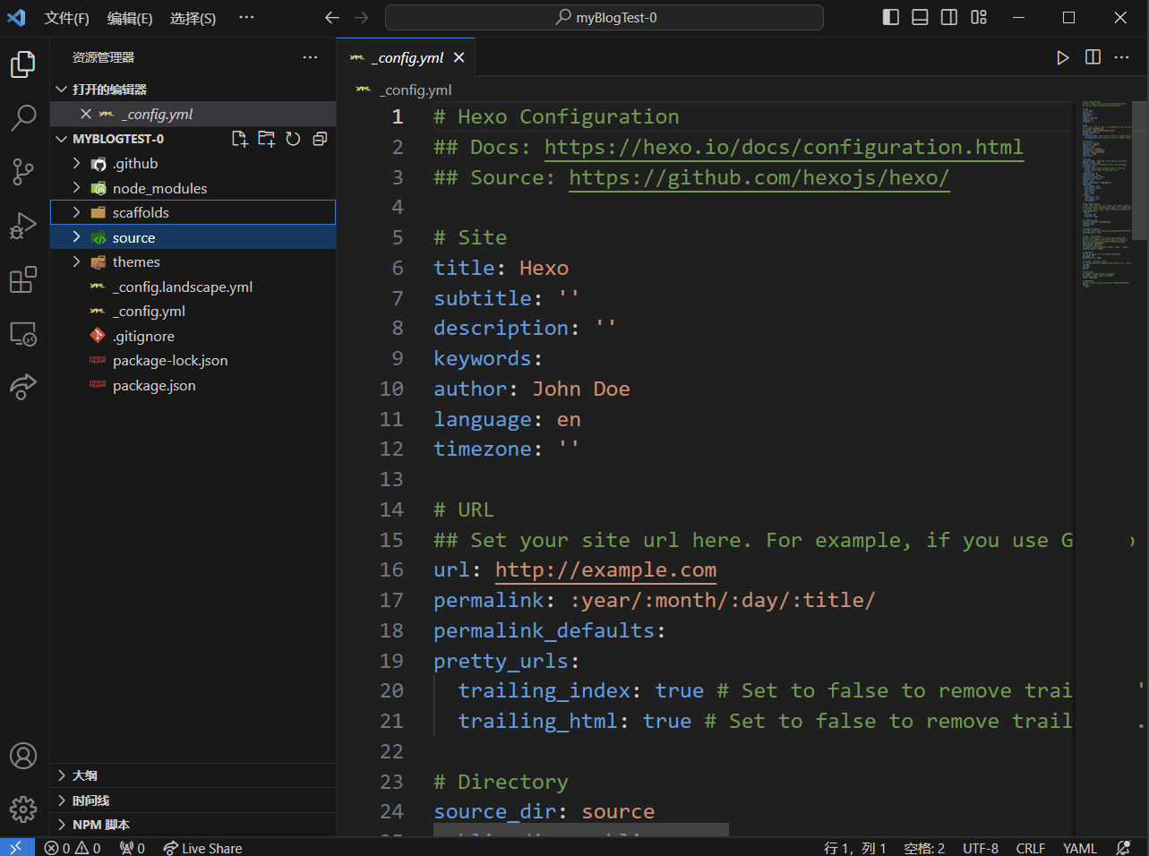Screen dimensions: 1149x856
Task: Open Source Control view icon
Action: click(x=23, y=171)
